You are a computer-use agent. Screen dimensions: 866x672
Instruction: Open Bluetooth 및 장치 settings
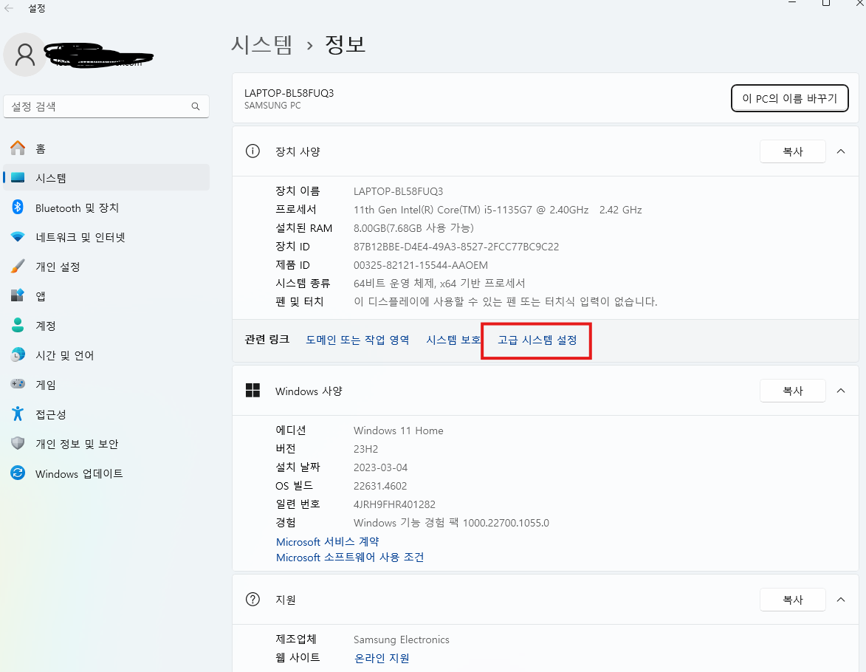point(106,208)
